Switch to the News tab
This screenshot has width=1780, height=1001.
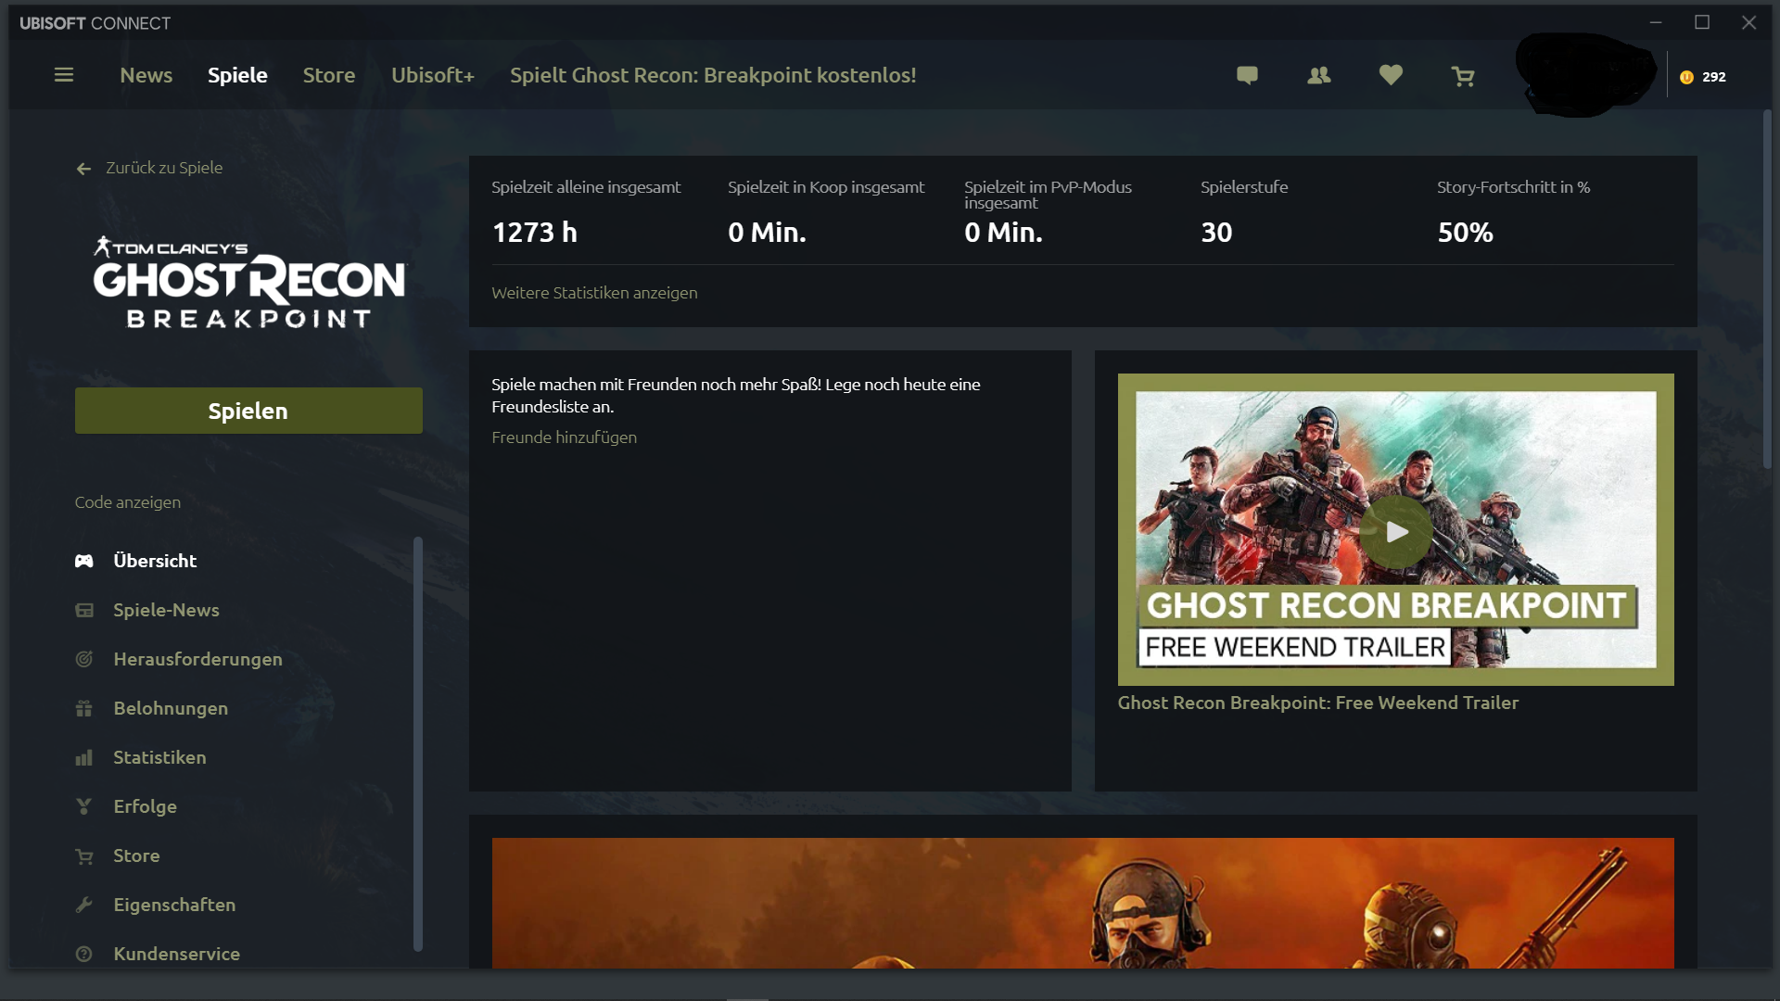coord(146,75)
